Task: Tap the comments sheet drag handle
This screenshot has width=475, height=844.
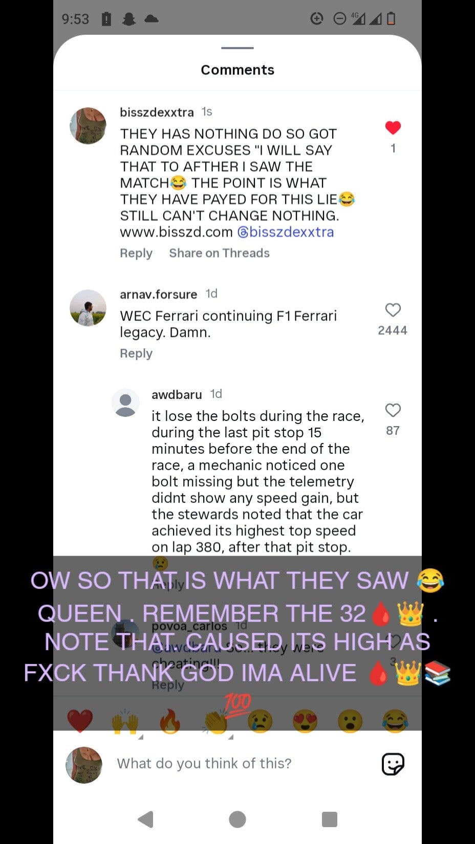Action: click(237, 48)
